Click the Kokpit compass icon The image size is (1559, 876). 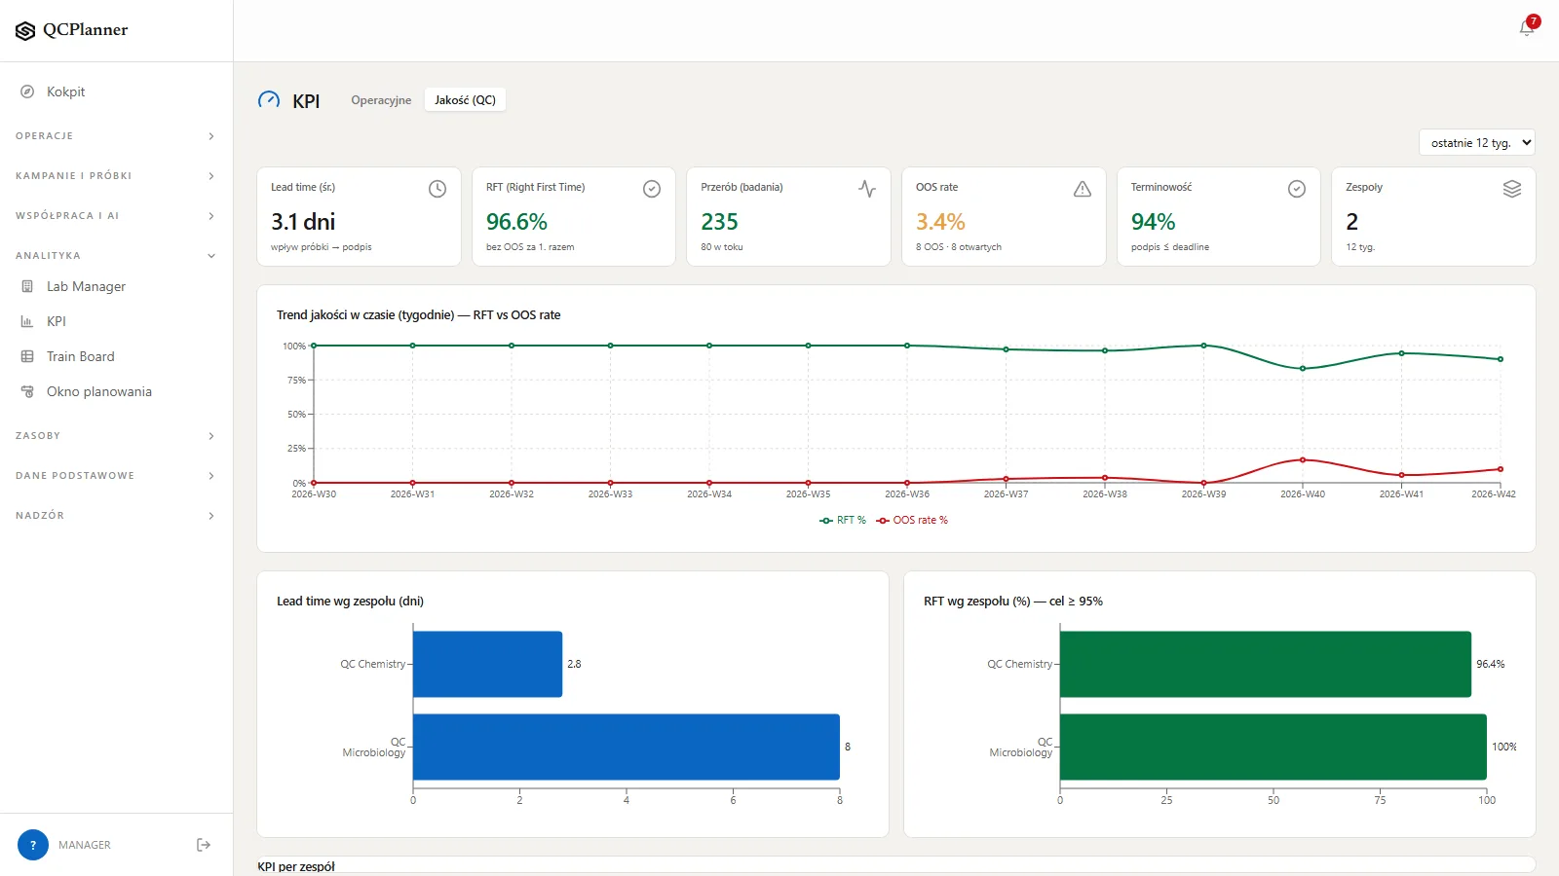coord(27,91)
